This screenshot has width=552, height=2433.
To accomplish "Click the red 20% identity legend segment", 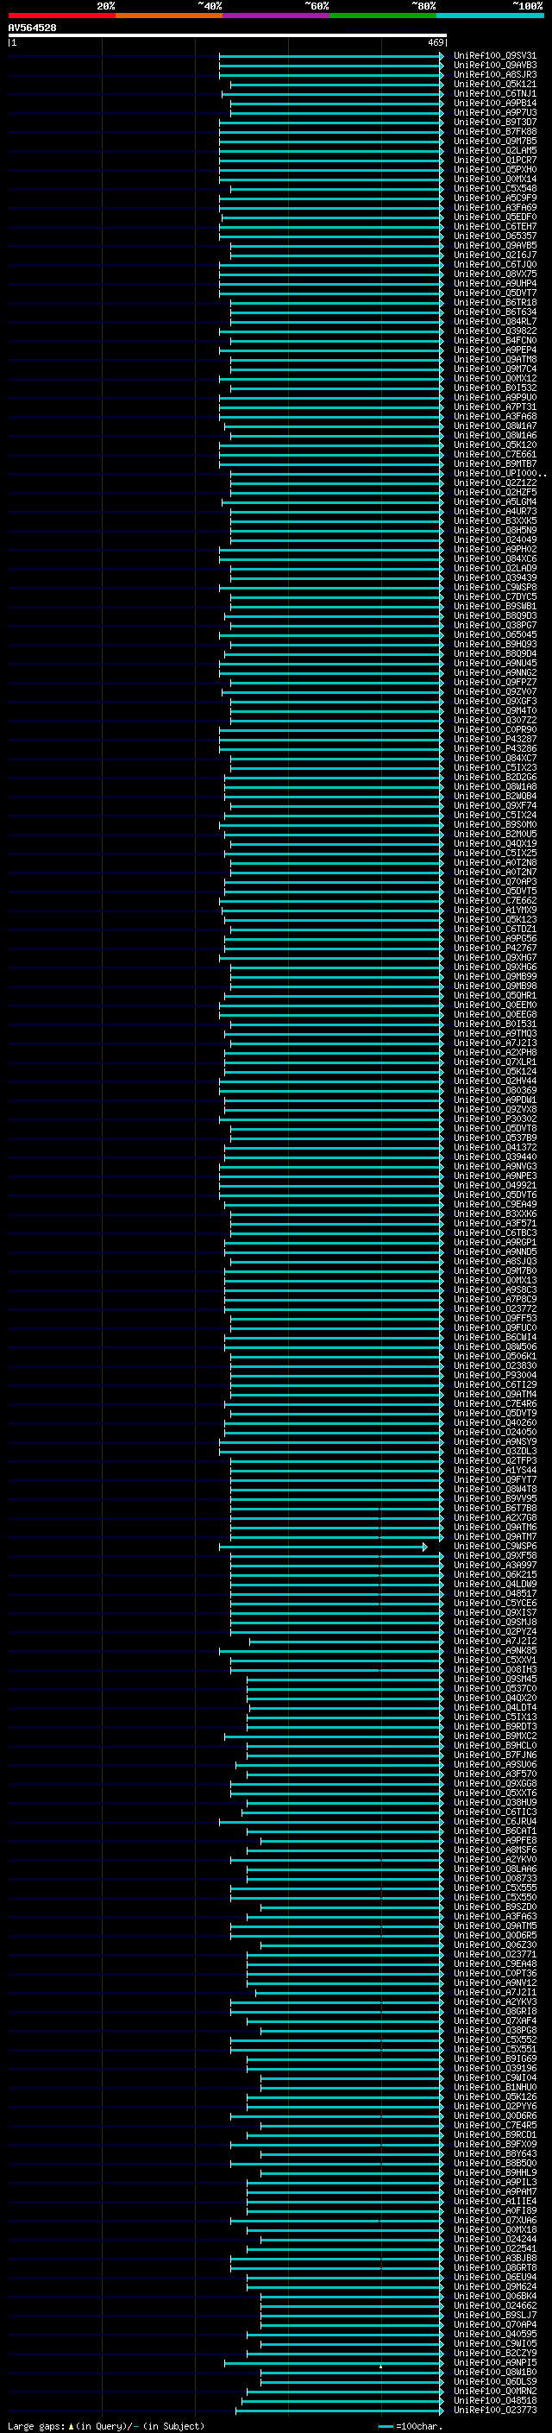I will [x=62, y=16].
